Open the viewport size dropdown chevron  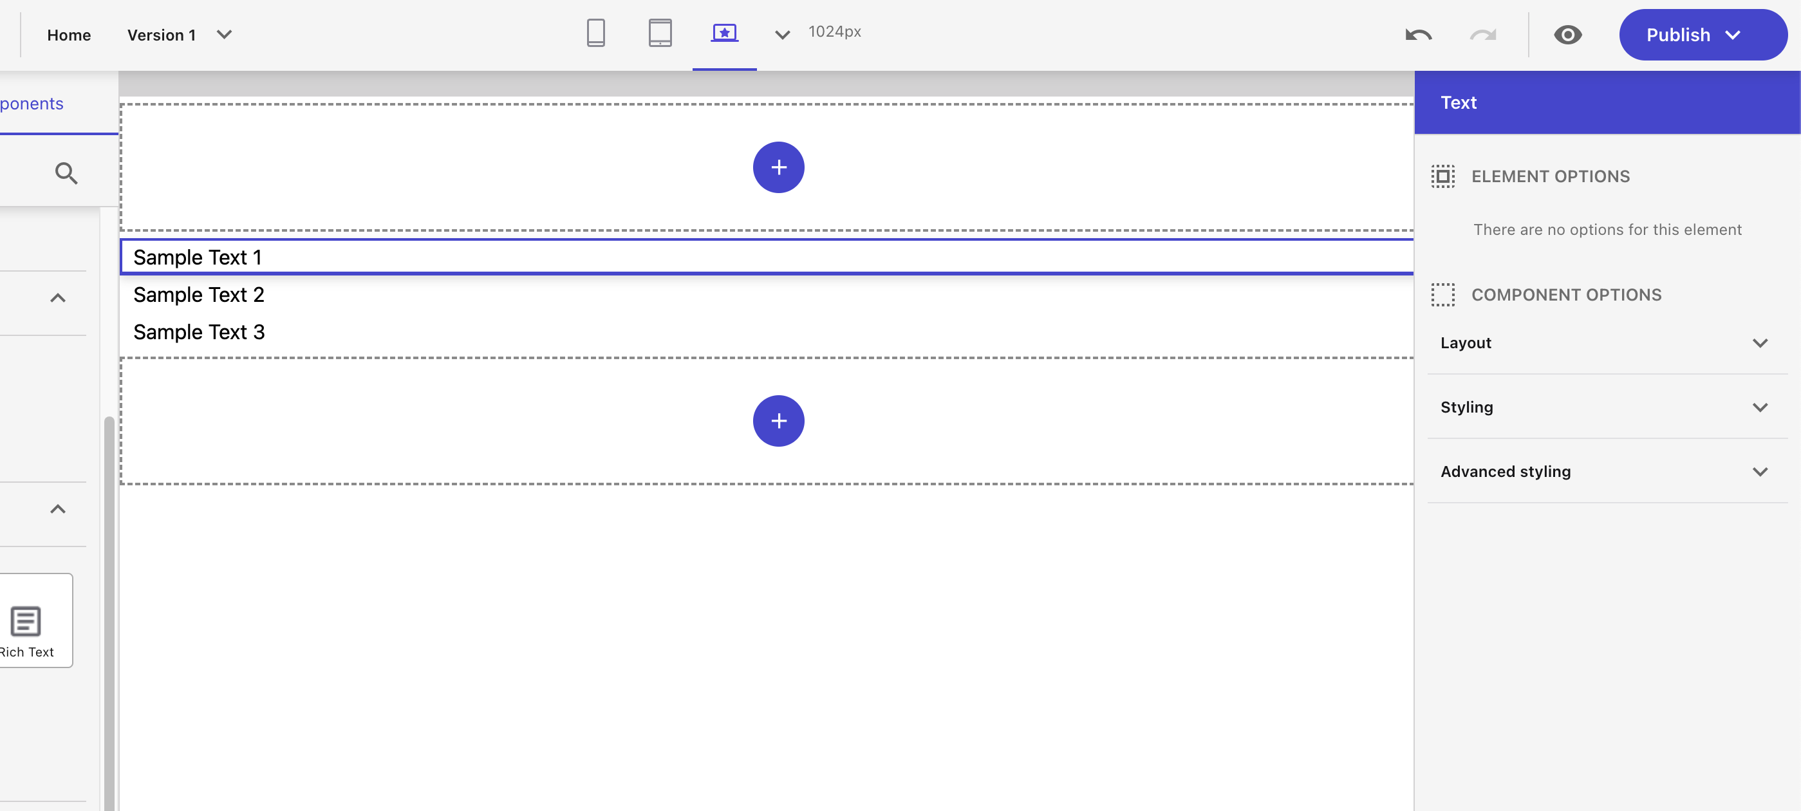point(782,35)
